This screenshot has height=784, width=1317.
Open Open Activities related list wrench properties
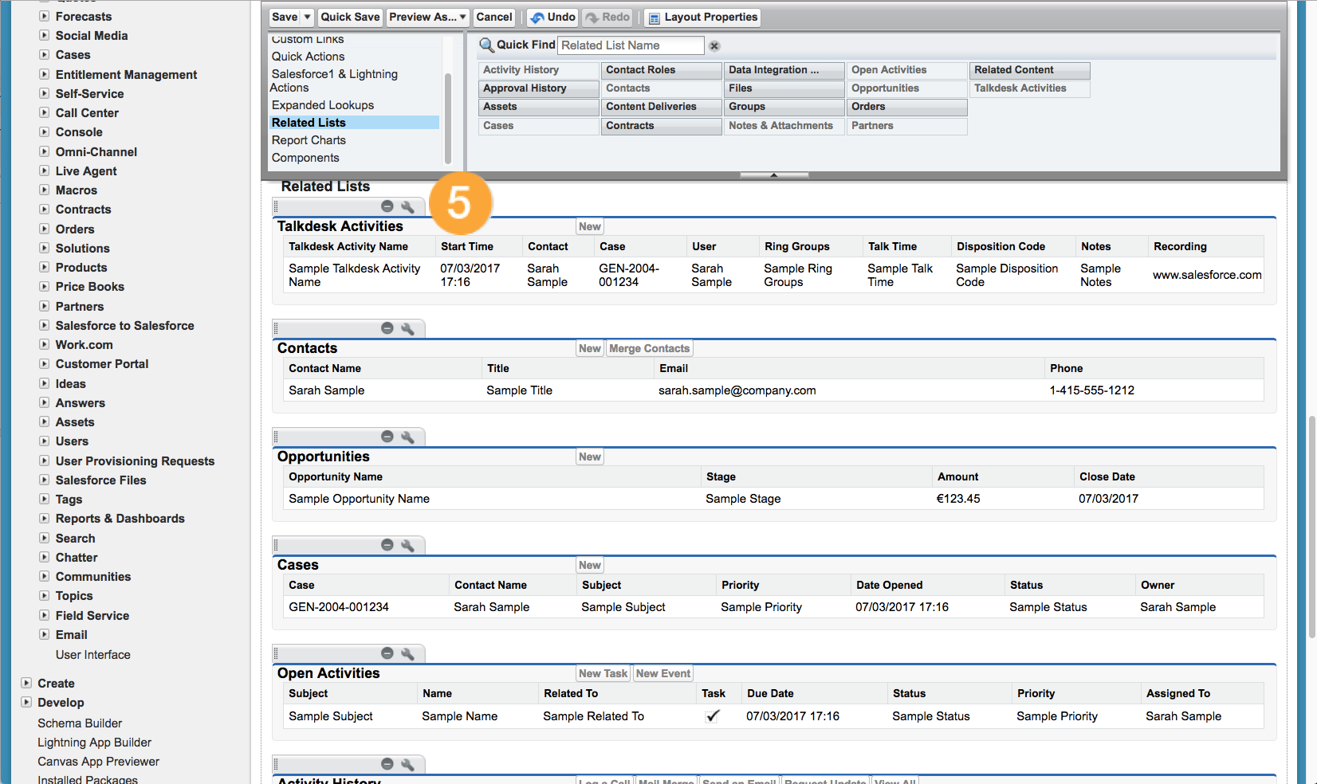coord(407,653)
